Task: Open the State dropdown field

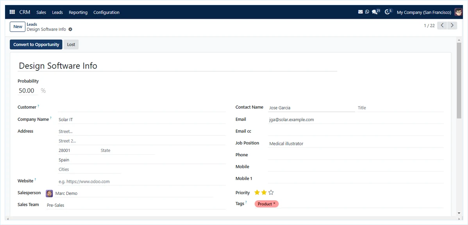Action: click(127, 150)
